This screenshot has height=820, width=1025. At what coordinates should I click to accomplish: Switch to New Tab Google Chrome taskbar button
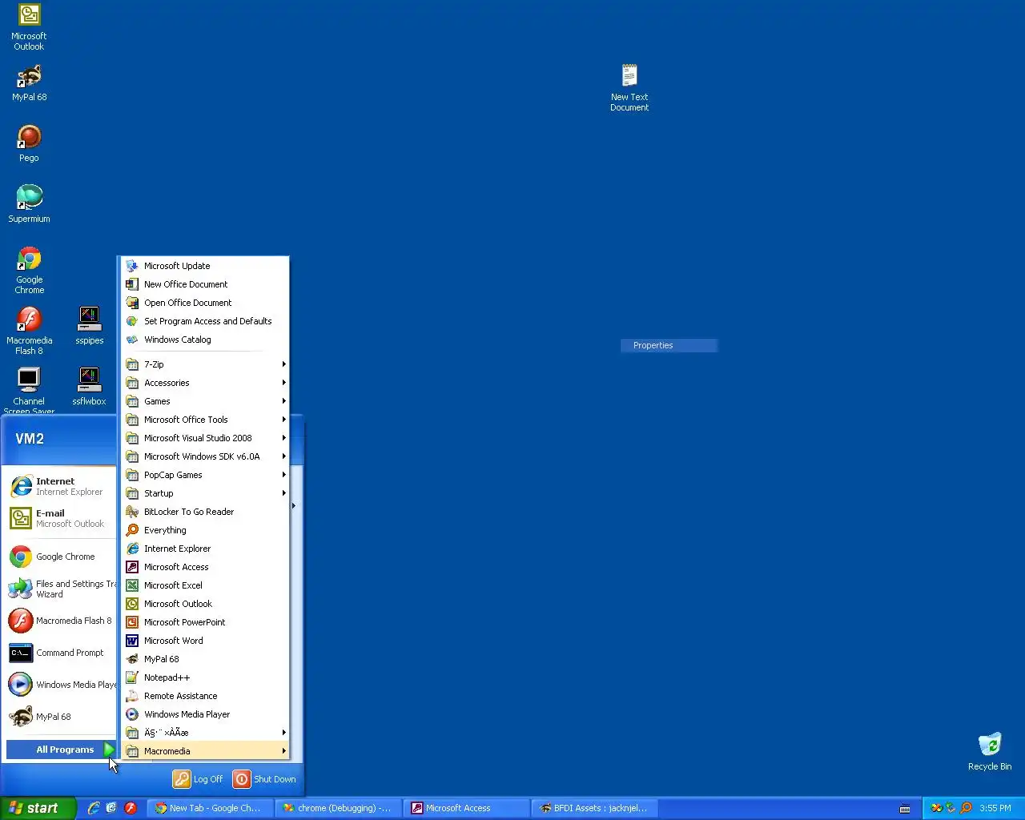tap(210, 808)
